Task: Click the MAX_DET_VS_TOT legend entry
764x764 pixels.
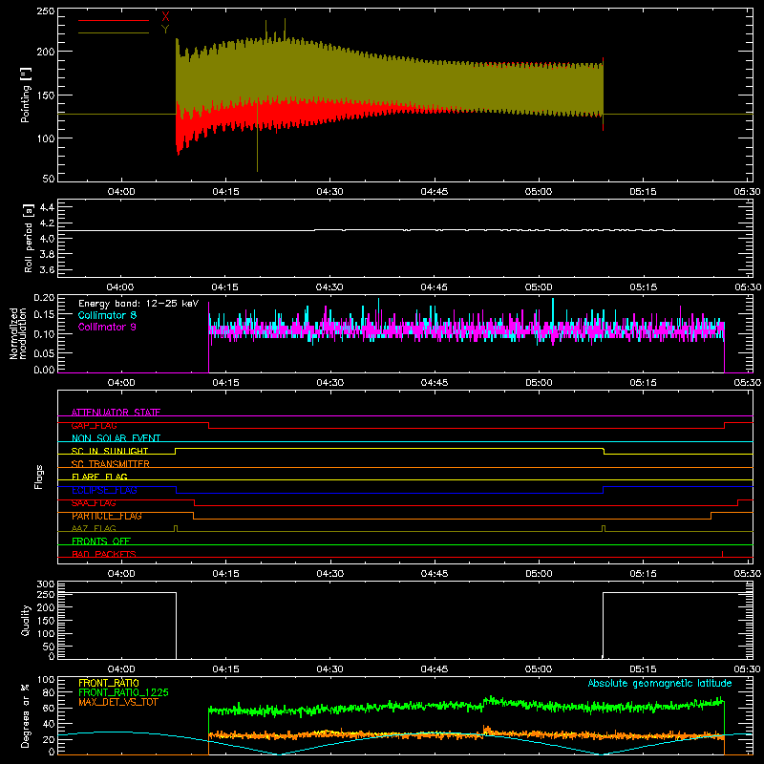Action: (118, 702)
